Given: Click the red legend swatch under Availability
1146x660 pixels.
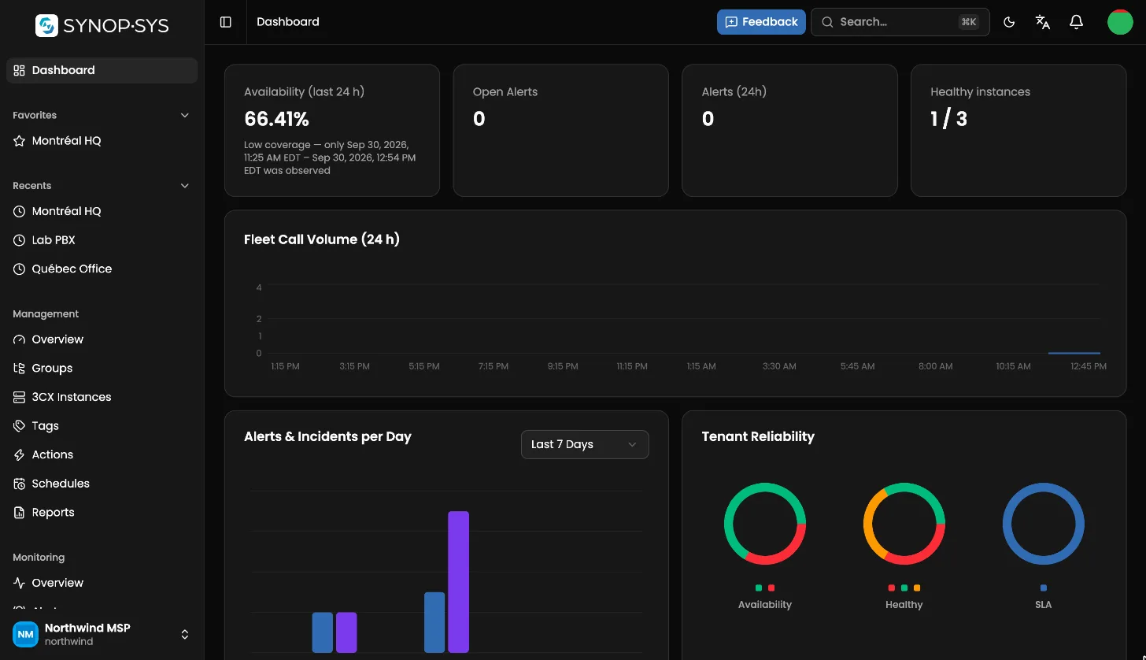Looking at the screenshot, I should click(771, 588).
